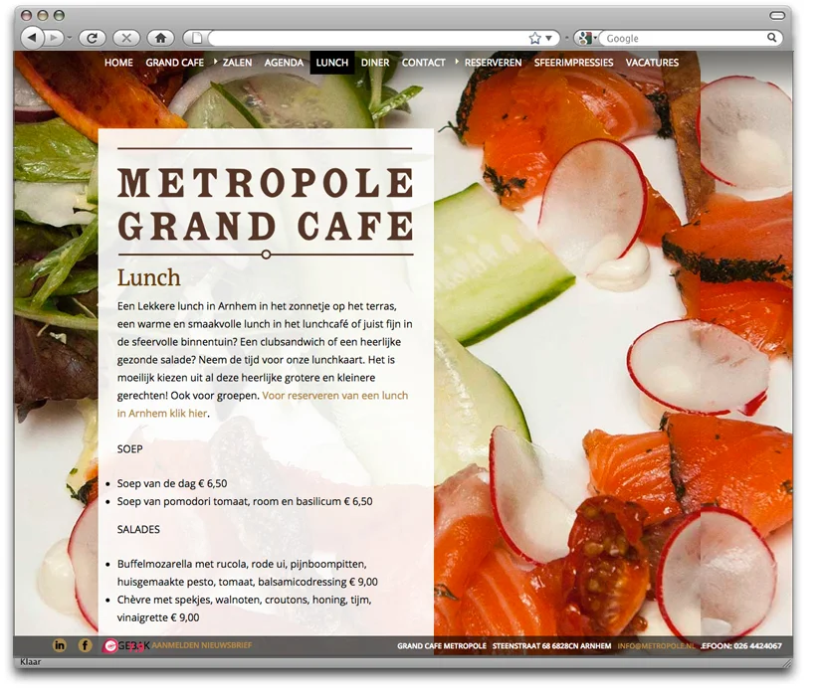Run search with the magnifying glass icon
This screenshot has width=821, height=698.
click(x=772, y=38)
